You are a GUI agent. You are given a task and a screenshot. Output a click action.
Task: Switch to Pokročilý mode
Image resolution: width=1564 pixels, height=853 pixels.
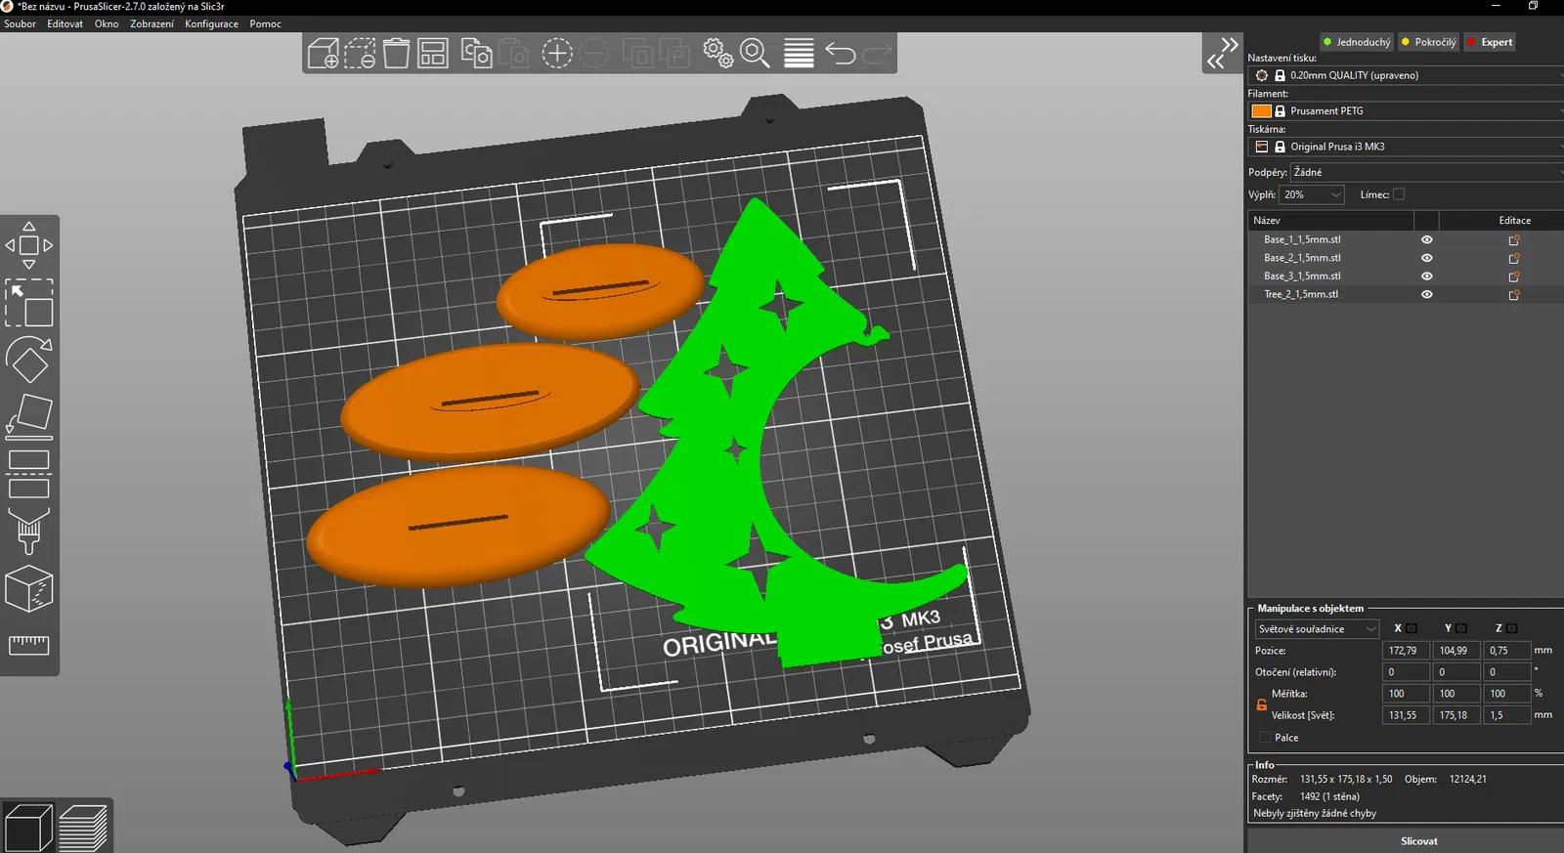point(1428,42)
